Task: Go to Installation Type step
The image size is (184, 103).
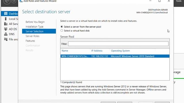Action: pos(34,27)
